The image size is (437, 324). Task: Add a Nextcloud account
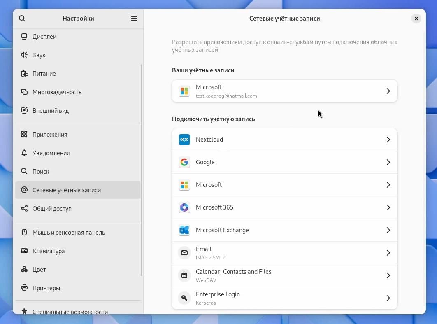point(285,140)
